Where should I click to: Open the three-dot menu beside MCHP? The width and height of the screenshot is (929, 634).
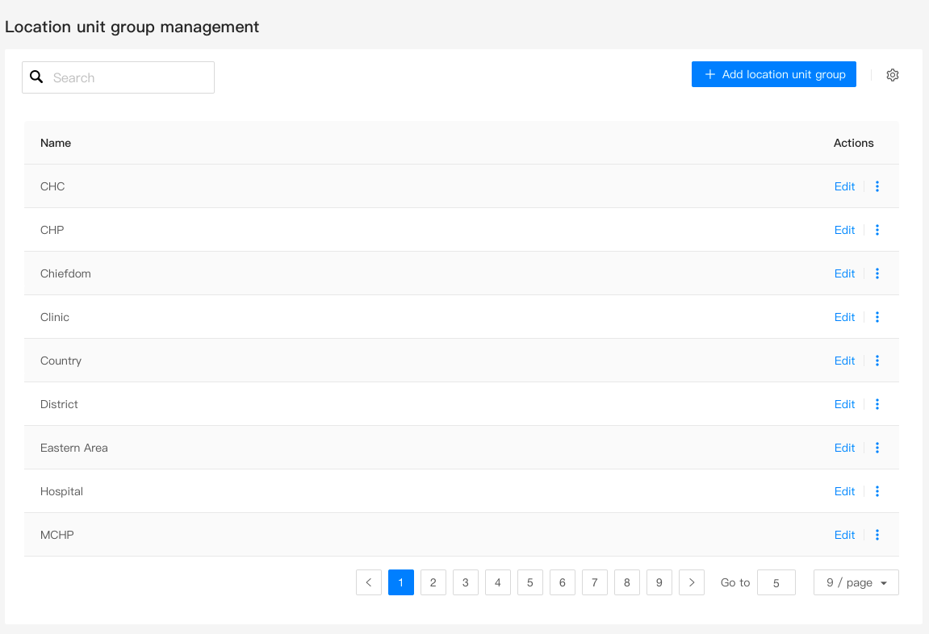click(877, 535)
